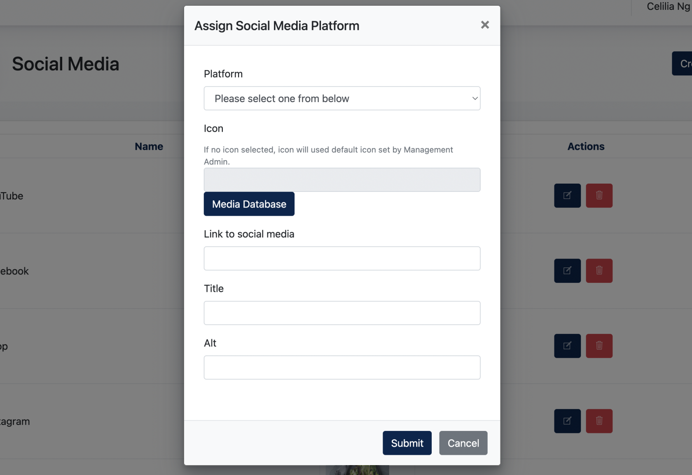This screenshot has width=692, height=475.
Task: Delete the row ending in 'pp'
Action: tap(599, 346)
